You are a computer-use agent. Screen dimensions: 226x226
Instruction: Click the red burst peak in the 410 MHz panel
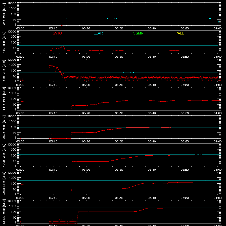pos(62,46)
